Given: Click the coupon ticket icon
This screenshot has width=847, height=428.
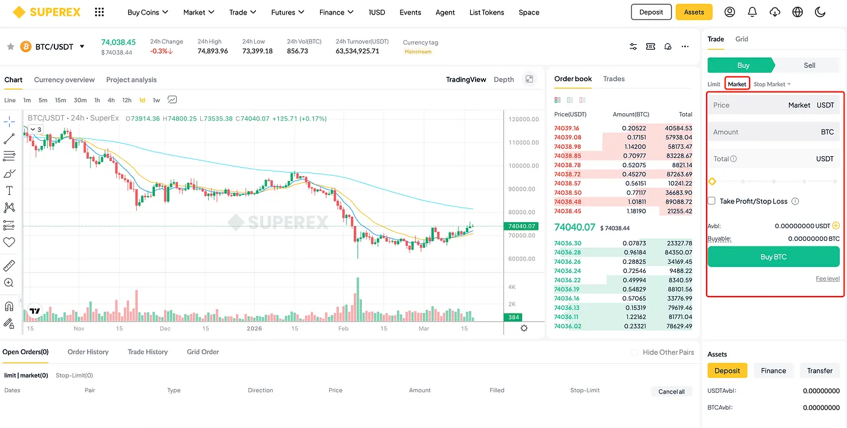Looking at the screenshot, I should [650, 47].
